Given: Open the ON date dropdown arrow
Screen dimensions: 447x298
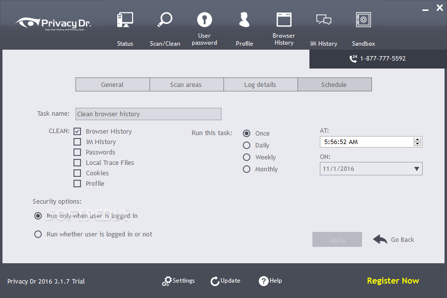Looking at the screenshot, I should coord(417,169).
